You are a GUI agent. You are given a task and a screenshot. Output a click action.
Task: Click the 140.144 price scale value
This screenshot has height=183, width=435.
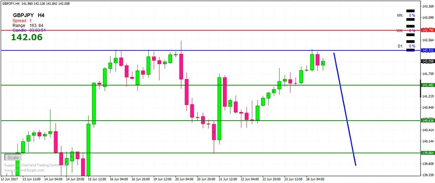pos(428,141)
